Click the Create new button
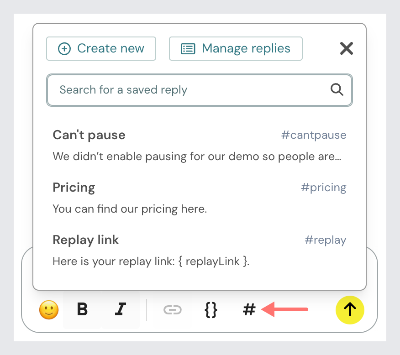The height and width of the screenshot is (355, 400). click(101, 48)
